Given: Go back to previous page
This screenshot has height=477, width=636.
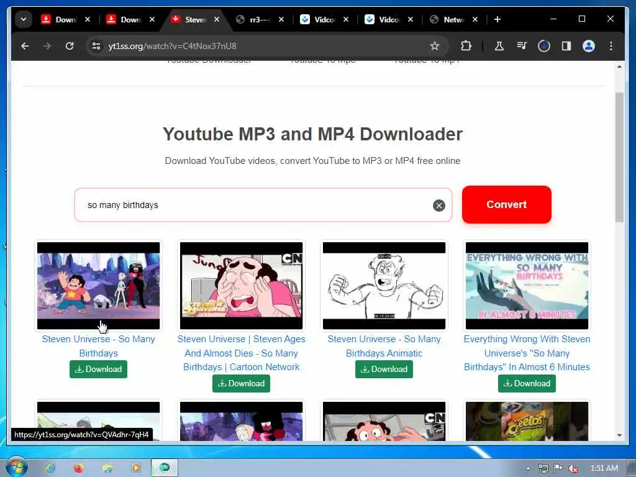Looking at the screenshot, I should (x=25, y=46).
